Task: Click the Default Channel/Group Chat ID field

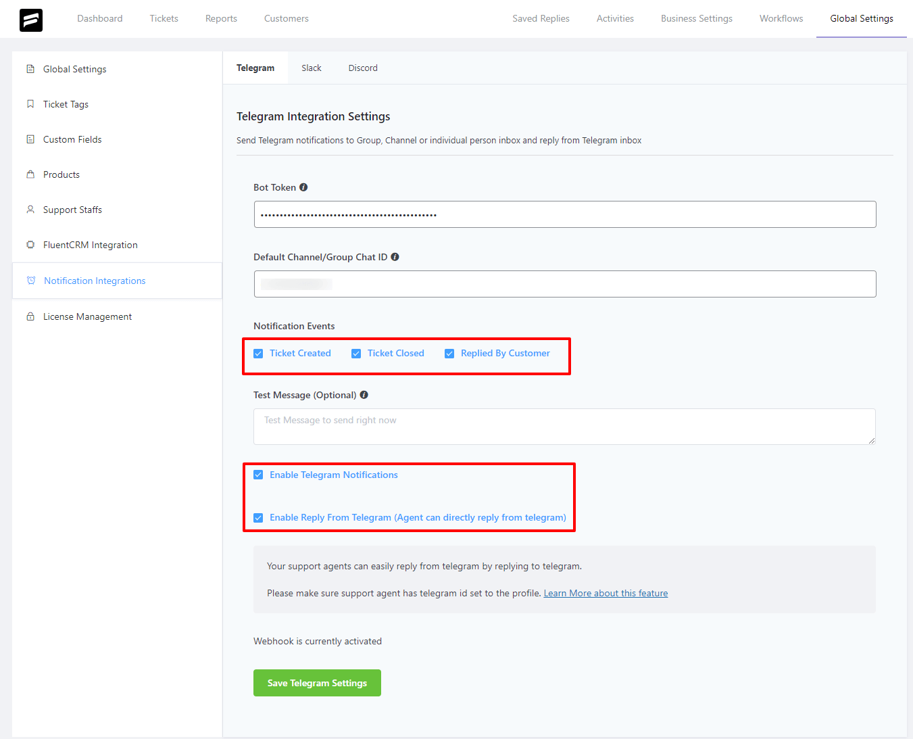Action: coord(565,284)
